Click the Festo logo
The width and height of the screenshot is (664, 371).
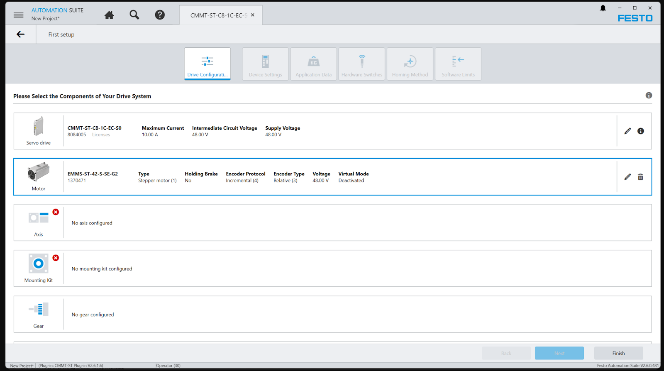coord(635,18)
